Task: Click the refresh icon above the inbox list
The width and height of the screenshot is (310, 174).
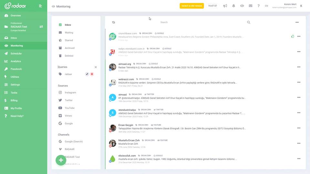Action: tap(114, 23)
